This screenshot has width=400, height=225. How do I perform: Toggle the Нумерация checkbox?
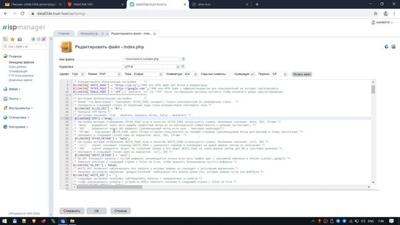point(252,74)
